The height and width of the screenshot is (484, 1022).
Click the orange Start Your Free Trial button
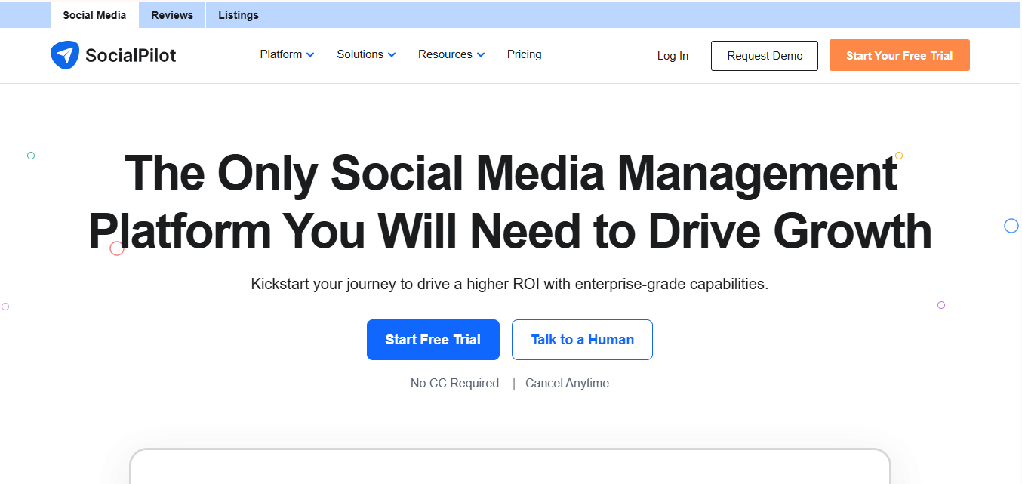(x=900, y=56)
